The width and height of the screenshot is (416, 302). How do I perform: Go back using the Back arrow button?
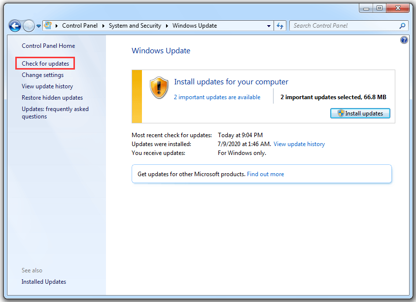click(x=15, y=26)
